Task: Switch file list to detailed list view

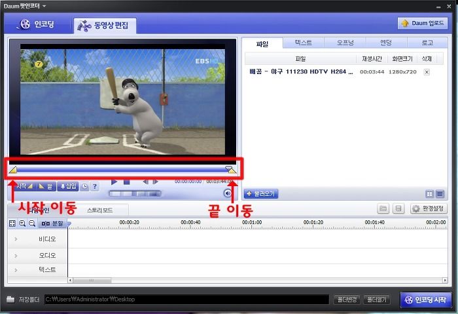Action: (440, 194)
